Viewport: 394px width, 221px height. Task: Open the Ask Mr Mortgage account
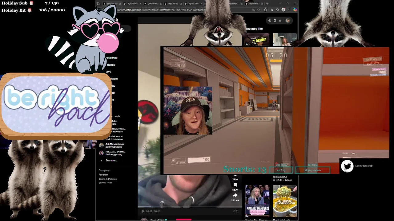[112, 145]
